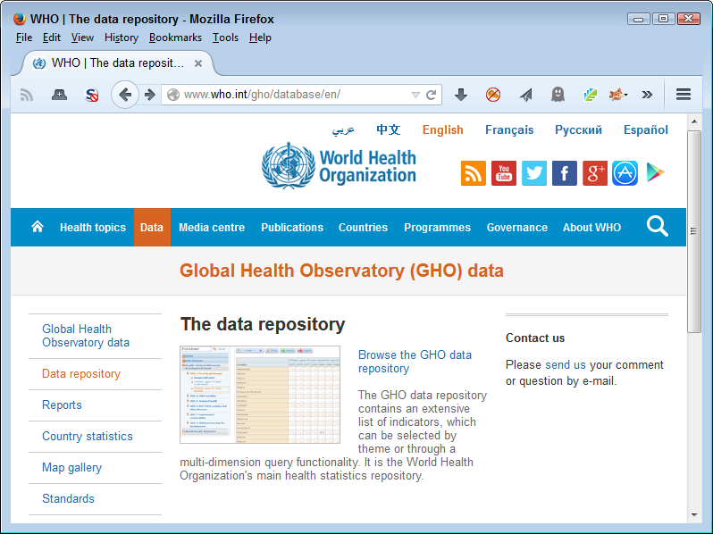Open the WHO Google Plus icon

click(595, 173)
